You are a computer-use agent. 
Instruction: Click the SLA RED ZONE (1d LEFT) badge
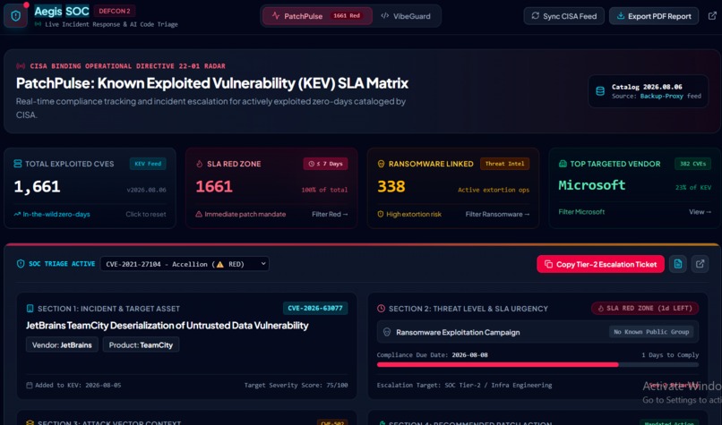645,308
